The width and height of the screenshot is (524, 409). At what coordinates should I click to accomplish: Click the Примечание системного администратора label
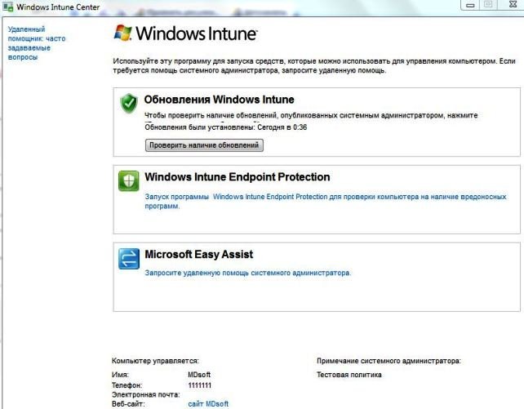tap(389, 361)
